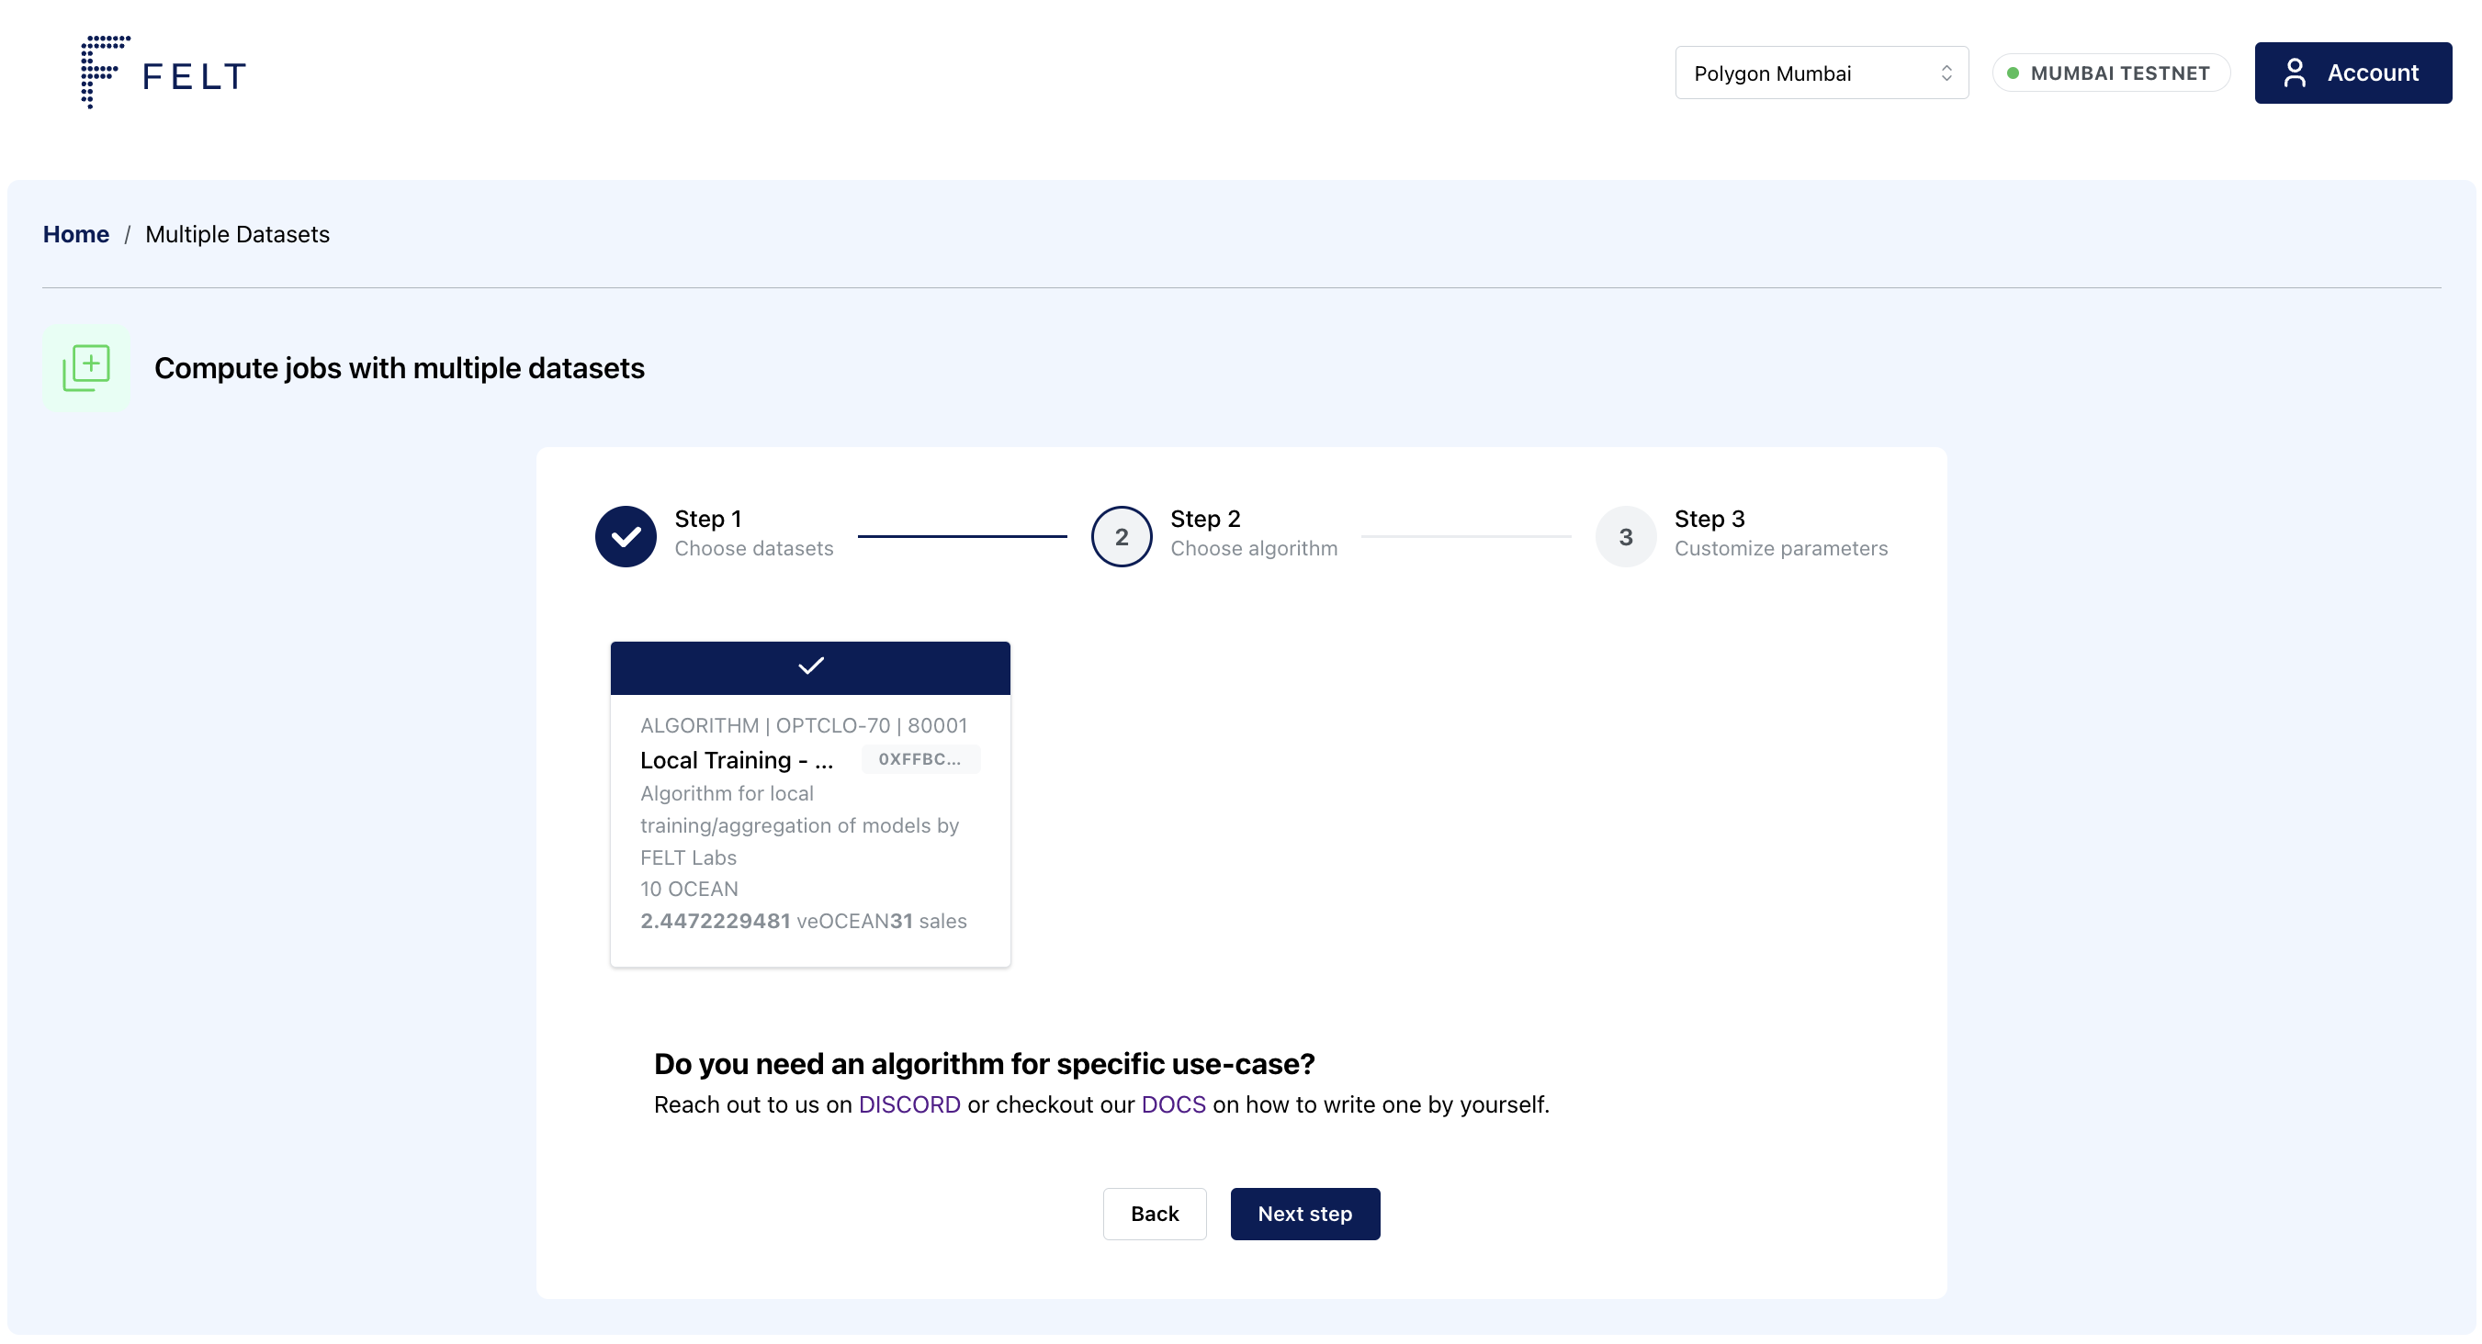The width and height of the screenshot is (2482, 1344).
Task: Click the Multiple Datasets breadcrumb text
Action: [x=237, y=234]
